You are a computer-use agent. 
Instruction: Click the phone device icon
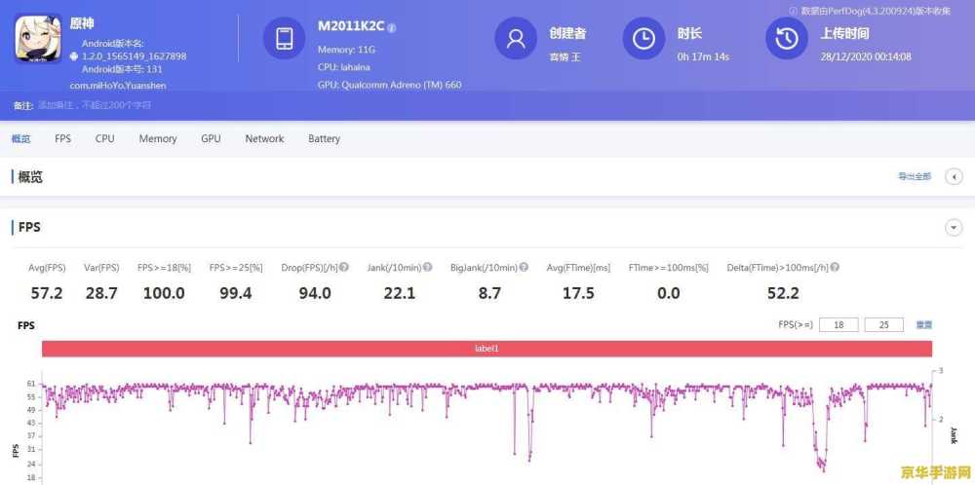pos(285,39)
